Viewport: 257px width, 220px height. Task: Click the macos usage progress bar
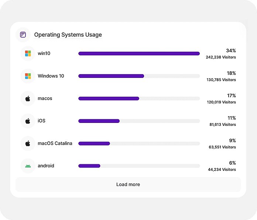(139, 99)
